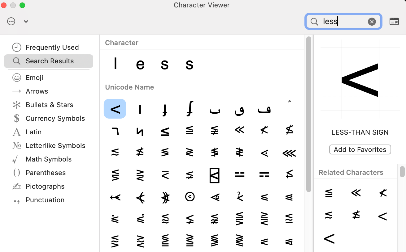The height and width of the screenshot is (252, 406).
Task: Select the ≶ less-than or greater-than symbol
Action: tap(165, 153)
